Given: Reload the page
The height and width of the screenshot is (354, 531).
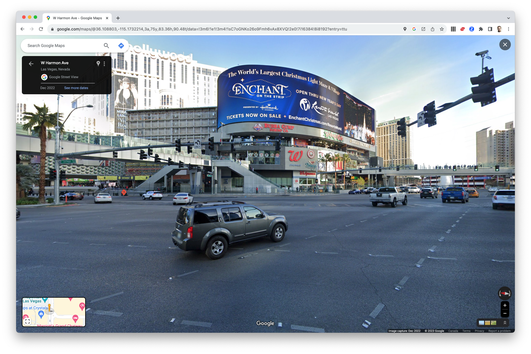Looking at the screenshot, I should [x=41, y=29].
